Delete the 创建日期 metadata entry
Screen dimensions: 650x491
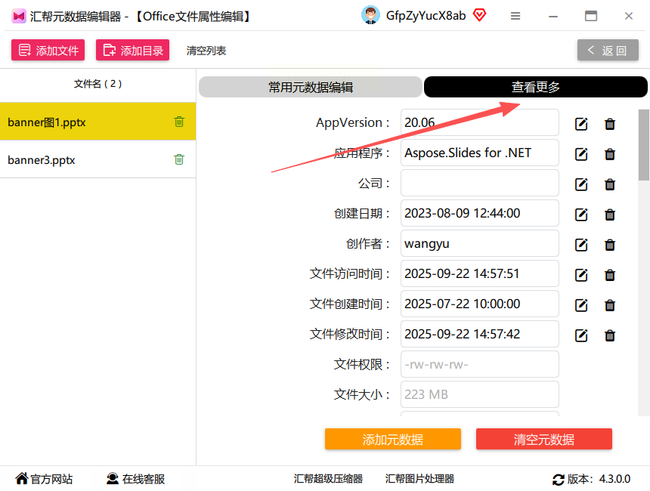(610, 215)
